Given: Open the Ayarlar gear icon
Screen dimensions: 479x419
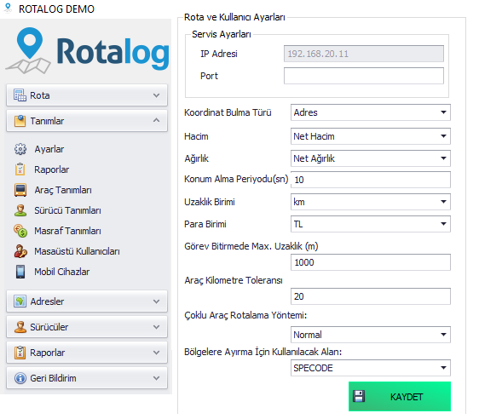Looking at the screenshot, I should click(x=20, y=149).
